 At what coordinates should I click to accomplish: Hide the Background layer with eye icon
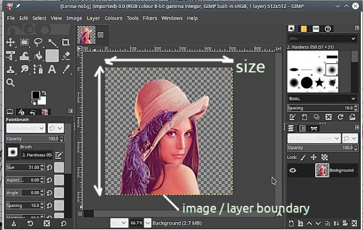pyautogui.click(x=293, y=170)
